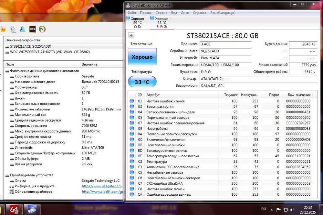
Task: Click the Общее время работы value field
Action: (303, 72)
